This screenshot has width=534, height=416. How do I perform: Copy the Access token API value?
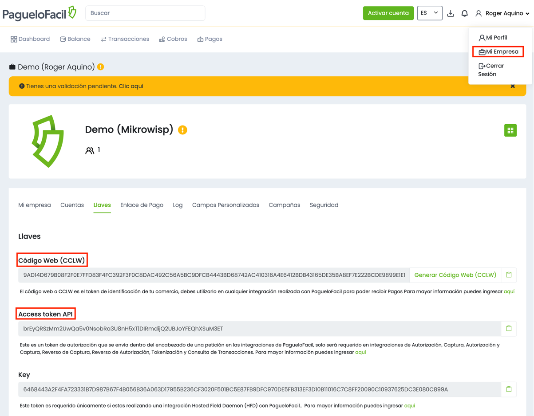pos(509,329)
